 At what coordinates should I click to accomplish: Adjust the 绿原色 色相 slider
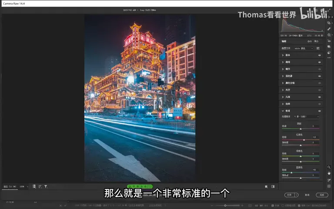[301, 156]
